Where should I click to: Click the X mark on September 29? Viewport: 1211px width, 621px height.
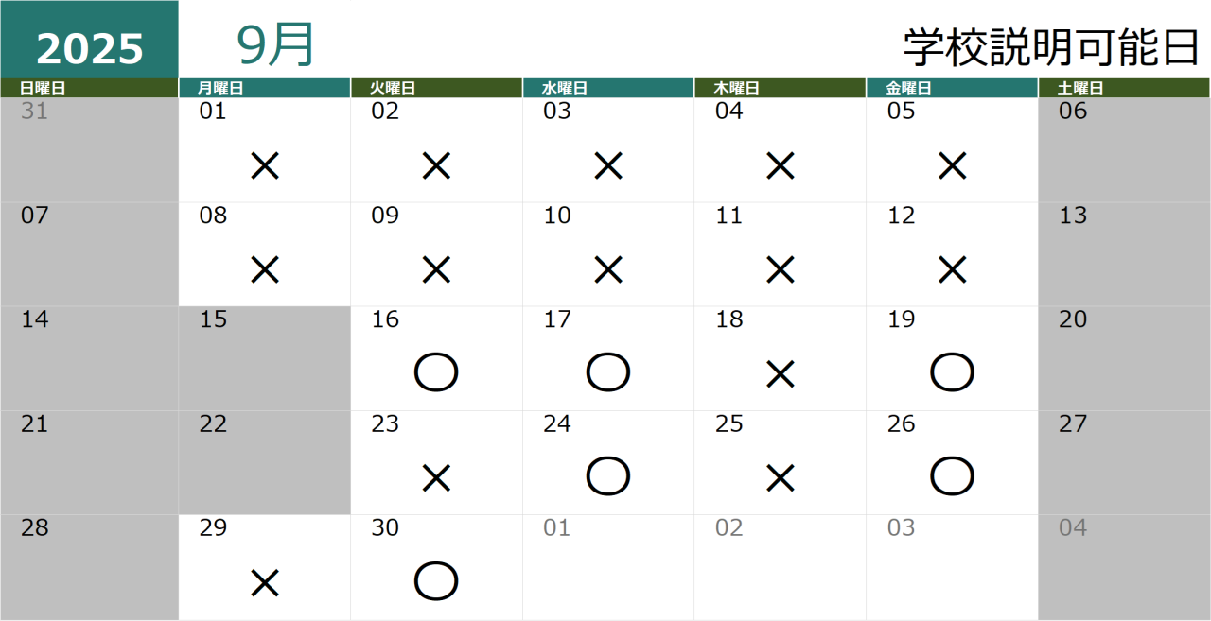click(265, 583)
